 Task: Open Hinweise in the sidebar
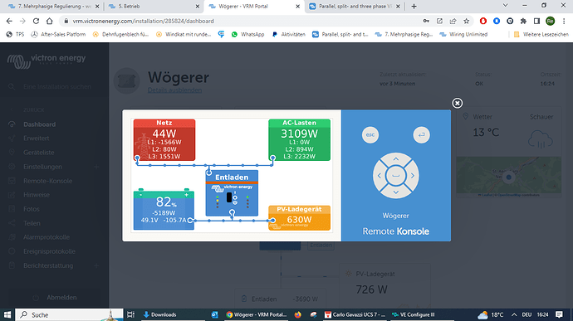point(37,195)
